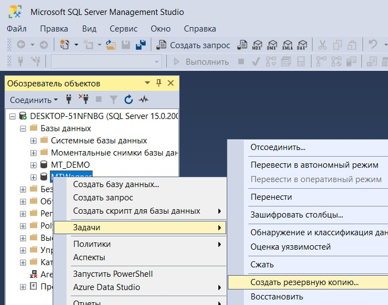Click the Disconnect plug icon with red X
Screen dimensions: 388x305
(x=84, y=100)
